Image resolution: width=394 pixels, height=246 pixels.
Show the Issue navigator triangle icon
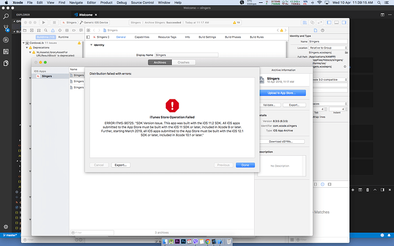coord(53,30)
